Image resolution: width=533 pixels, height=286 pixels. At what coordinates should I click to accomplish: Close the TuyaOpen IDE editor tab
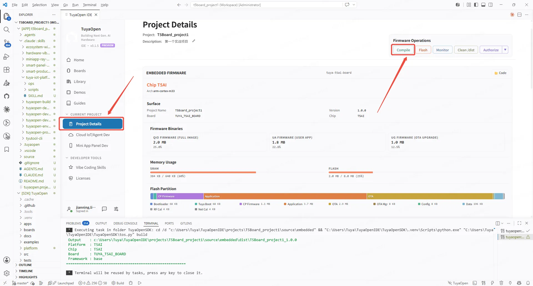click(96, 15)
